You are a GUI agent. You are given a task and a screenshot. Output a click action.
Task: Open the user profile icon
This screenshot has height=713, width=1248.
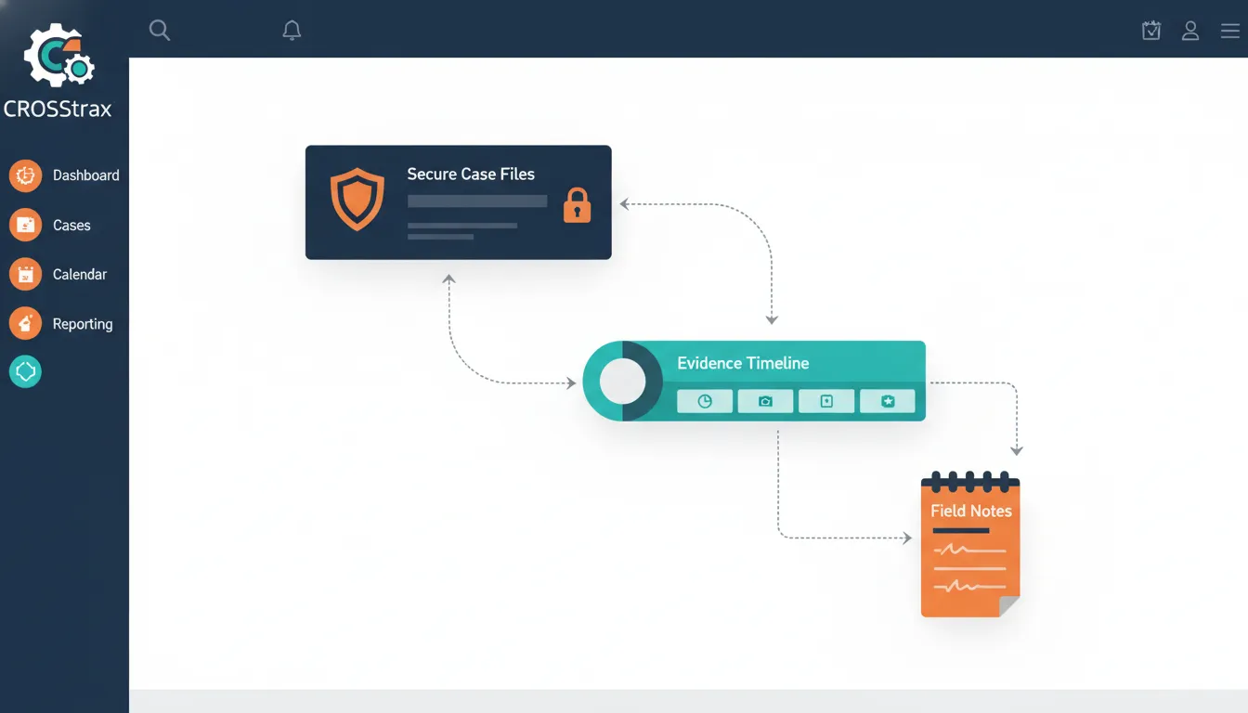pyautogui.click(x=1190, y=31)
